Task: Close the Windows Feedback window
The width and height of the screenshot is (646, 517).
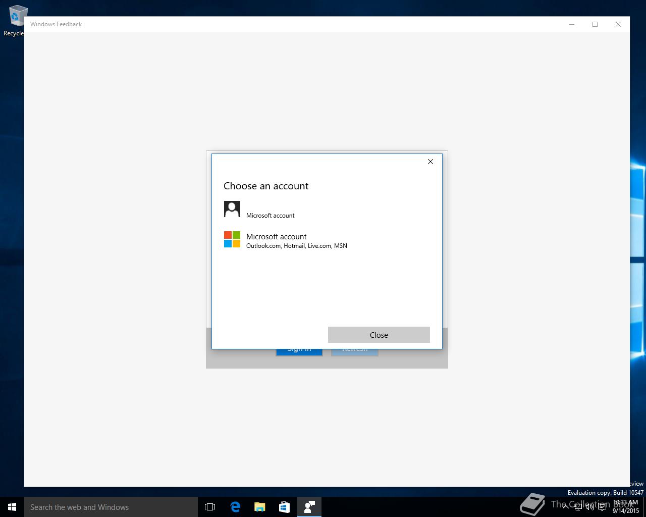Action: point(618,24)
